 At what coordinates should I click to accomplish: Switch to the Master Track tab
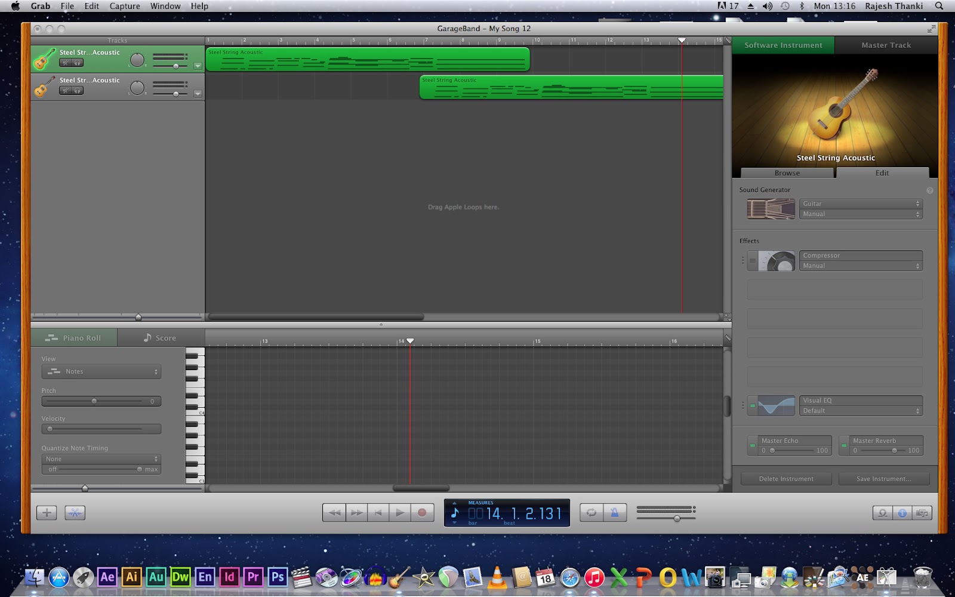tap(886, 45)
